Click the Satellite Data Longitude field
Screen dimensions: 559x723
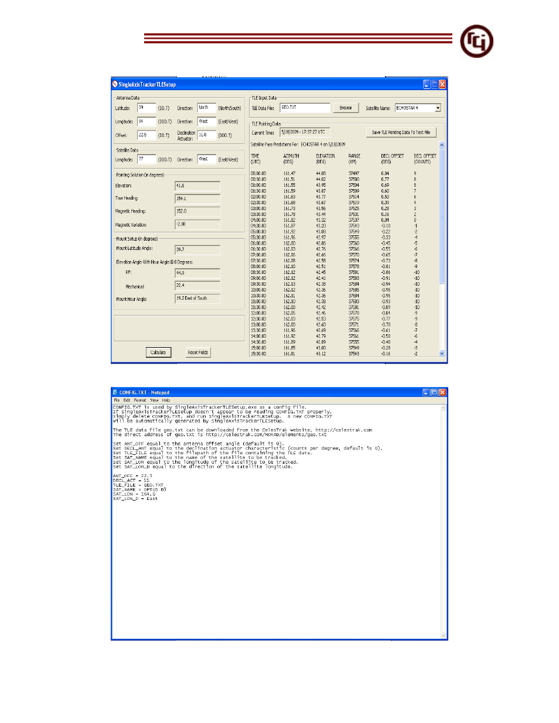tap(146, 159)
